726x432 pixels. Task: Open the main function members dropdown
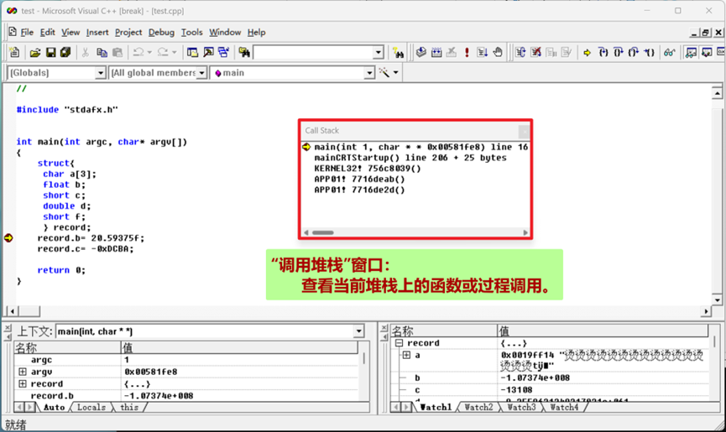pos(369,73)
